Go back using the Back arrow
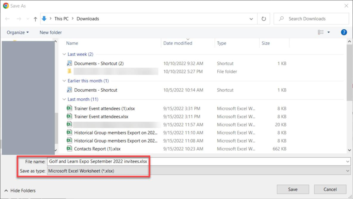This screenshot has height=199, width=353. pos(7,19)
